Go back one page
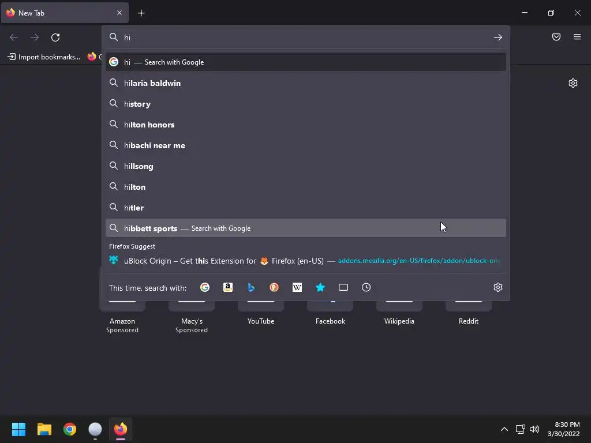The height and width of the screenshot is (443, 591). point(14,37)
